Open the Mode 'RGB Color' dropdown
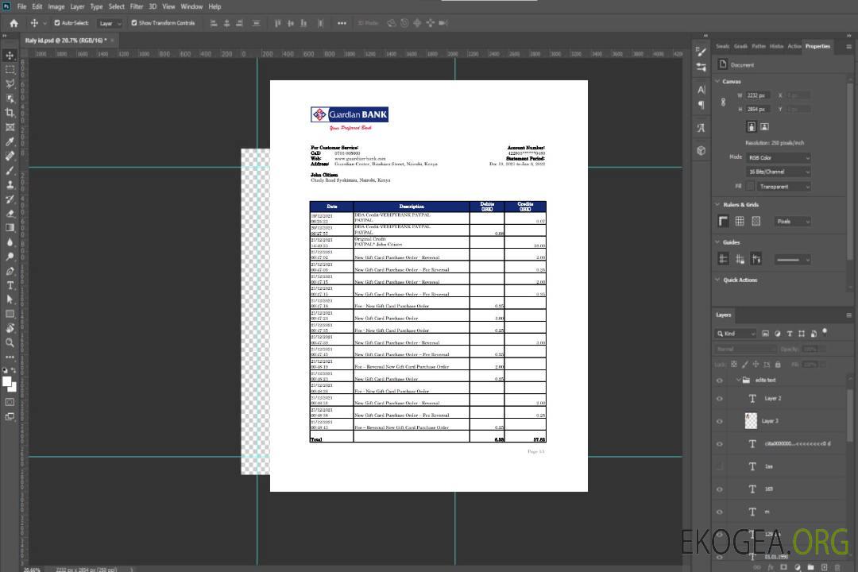The image size is (858, 572). [x=779, y=157]
